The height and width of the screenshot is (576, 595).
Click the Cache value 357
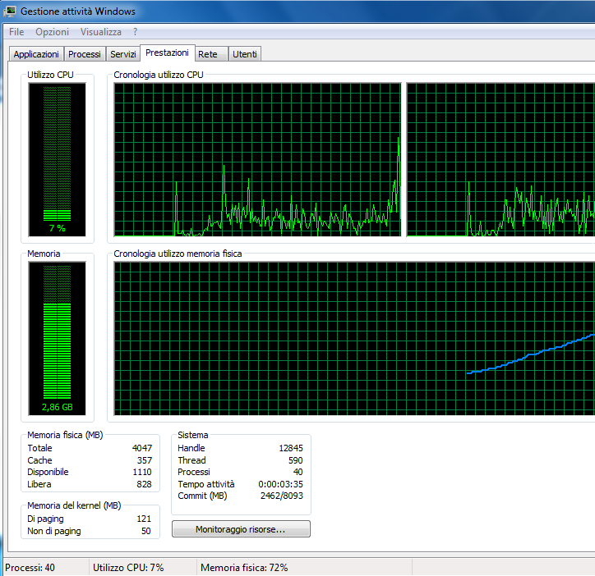coord(145,460)
